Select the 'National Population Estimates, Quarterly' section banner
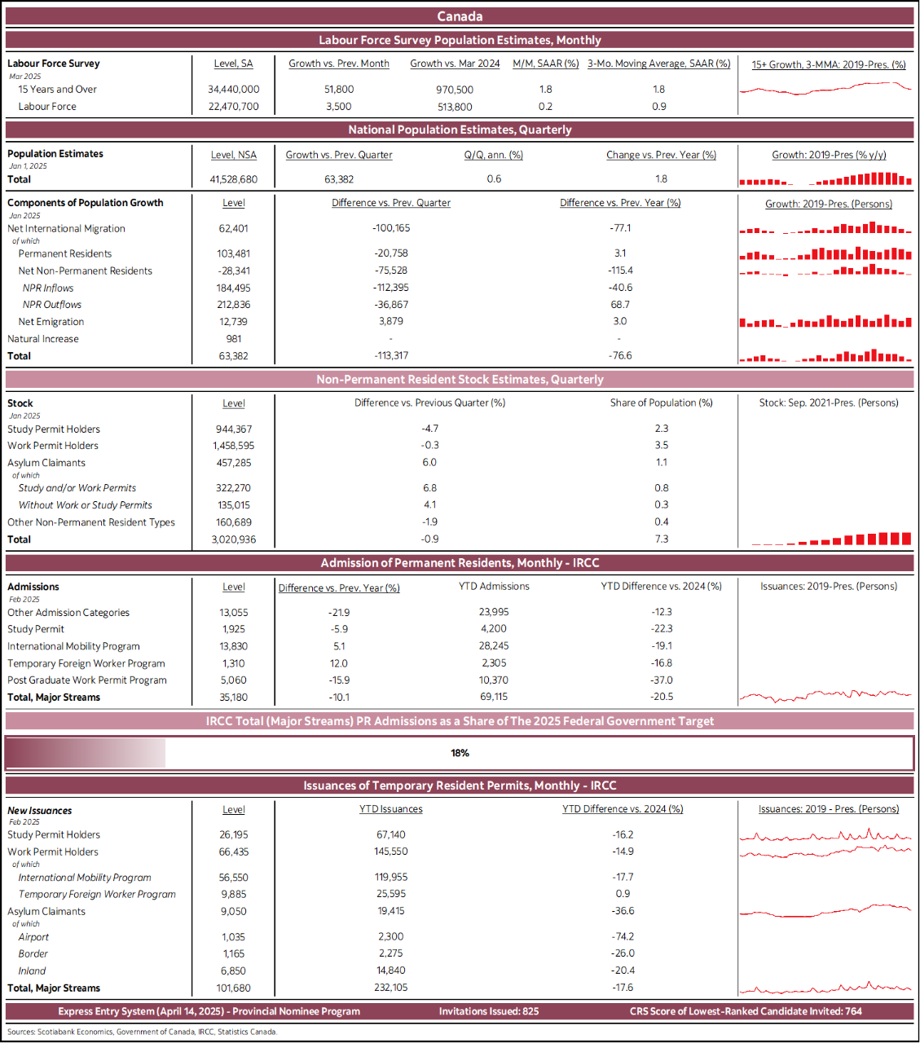The image size is (920, 1043). pos(460,130)
